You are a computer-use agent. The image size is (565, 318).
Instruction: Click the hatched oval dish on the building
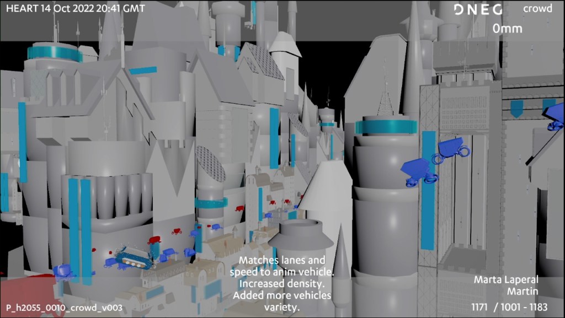click(x=211, y=164)
